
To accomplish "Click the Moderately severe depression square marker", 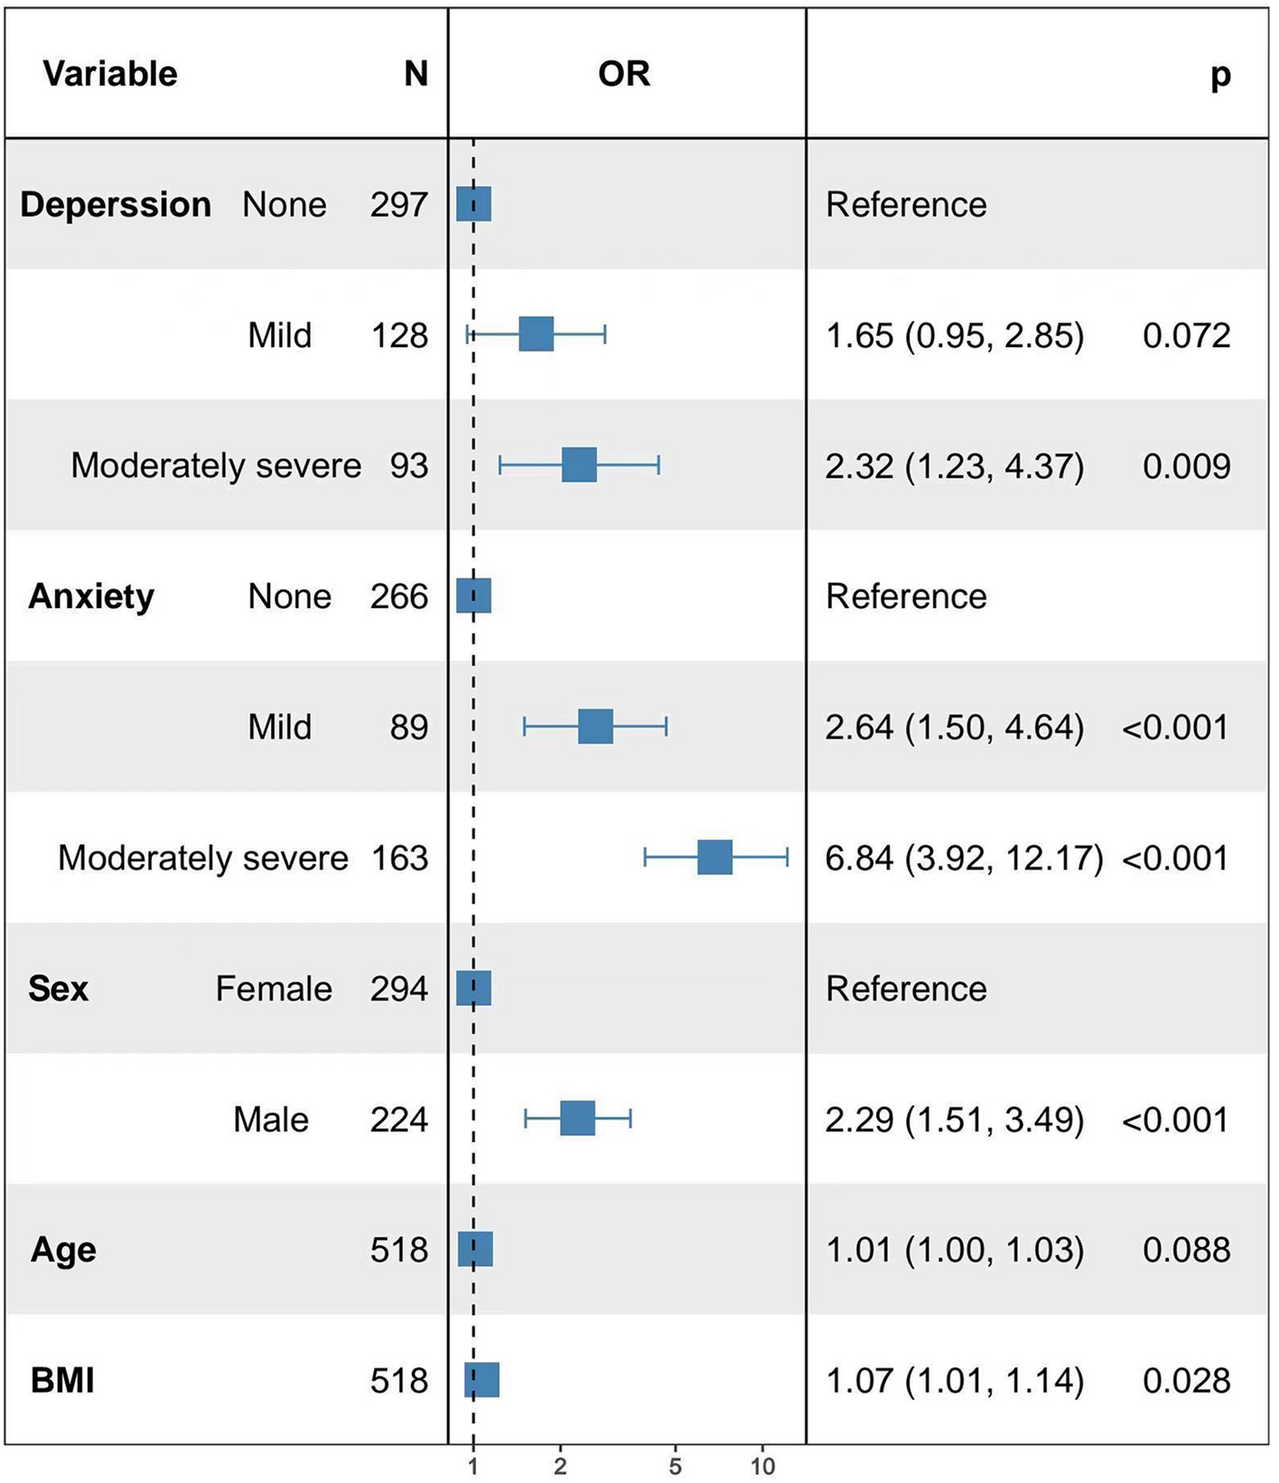I will pos(579,465).
